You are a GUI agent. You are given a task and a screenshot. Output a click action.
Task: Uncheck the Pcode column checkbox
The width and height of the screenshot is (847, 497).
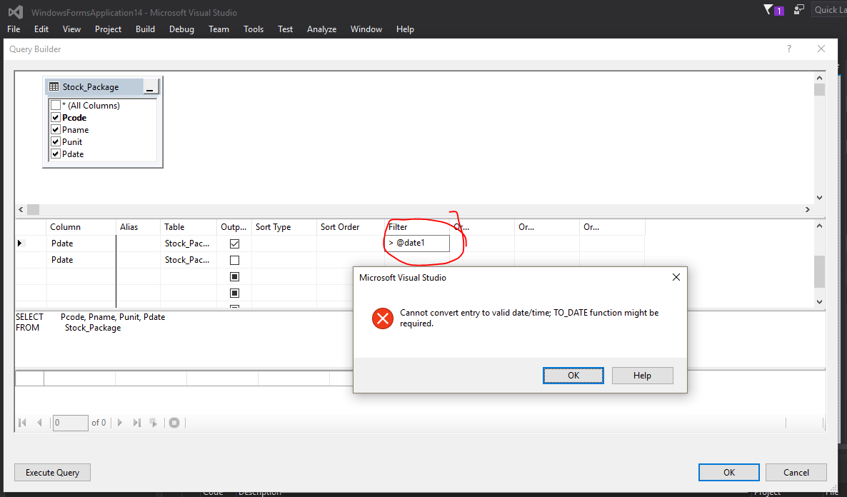pyautogui.click(x=56, y=117)
